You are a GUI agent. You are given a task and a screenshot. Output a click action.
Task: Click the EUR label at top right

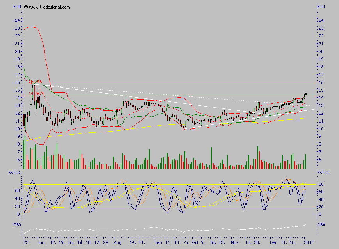321,7
